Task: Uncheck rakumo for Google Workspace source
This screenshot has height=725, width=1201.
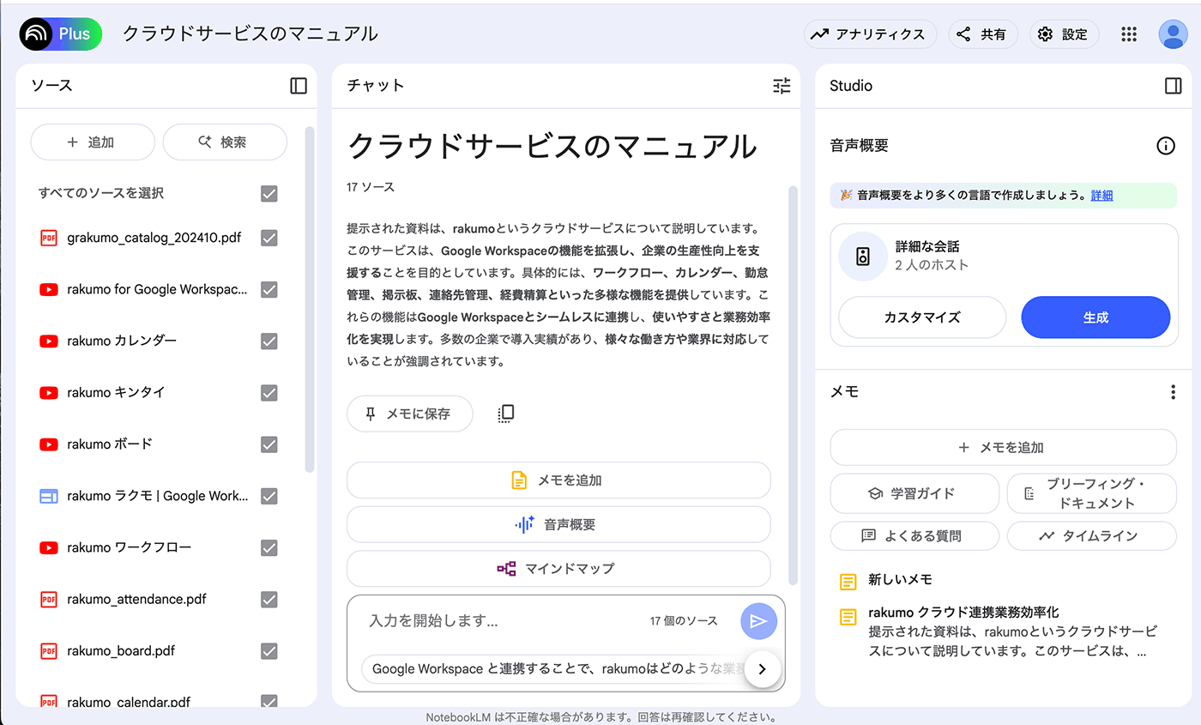Action: (269, 289)
